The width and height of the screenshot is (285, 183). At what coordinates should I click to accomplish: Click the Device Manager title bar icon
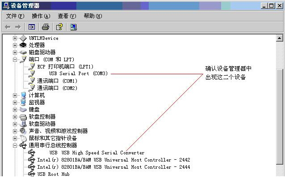(6, 6)
